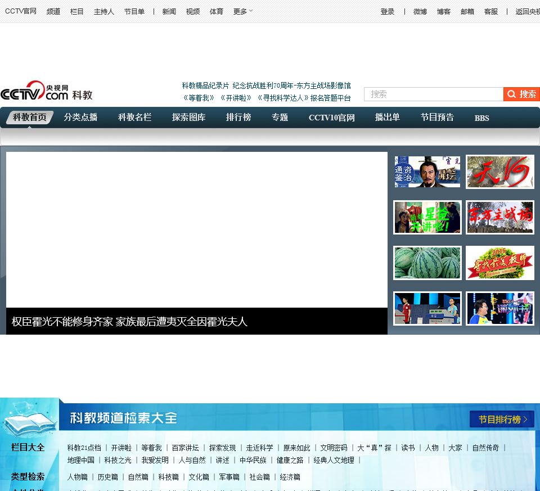Open 走近科学 in 栏目大全
Screen dimensions: 540x491
click(x=259, y=448)
